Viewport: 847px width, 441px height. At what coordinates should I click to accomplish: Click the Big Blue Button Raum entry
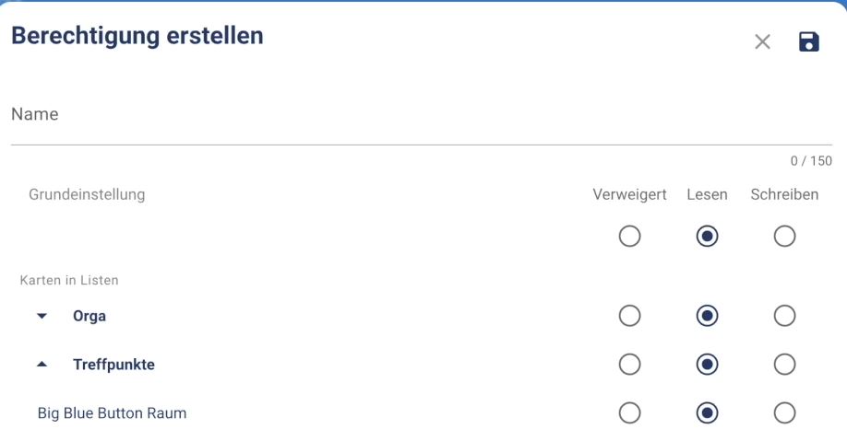coord(112,413)
